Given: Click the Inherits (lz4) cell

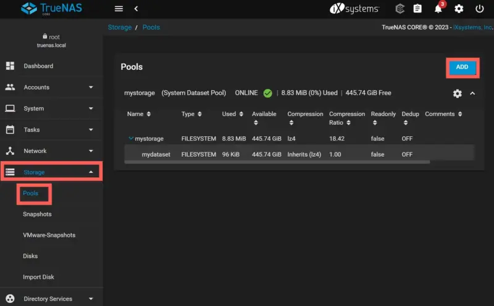Looking at the screenshot, I should [x=304, y=154].
